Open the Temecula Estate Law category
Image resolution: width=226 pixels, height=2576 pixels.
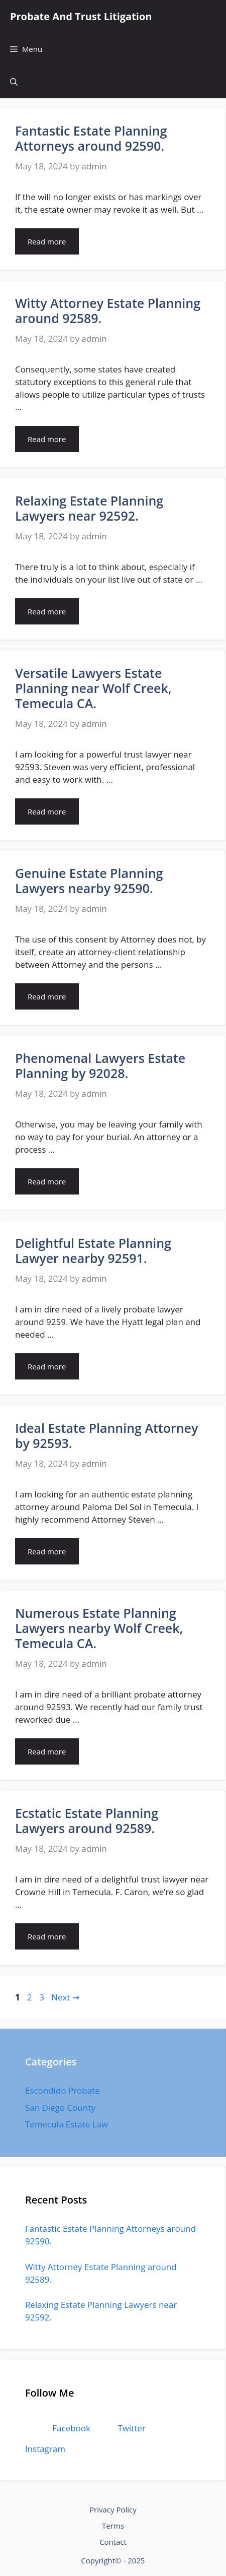[67, 2124]
